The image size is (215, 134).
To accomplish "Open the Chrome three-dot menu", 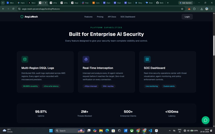I will coord(212,9).
